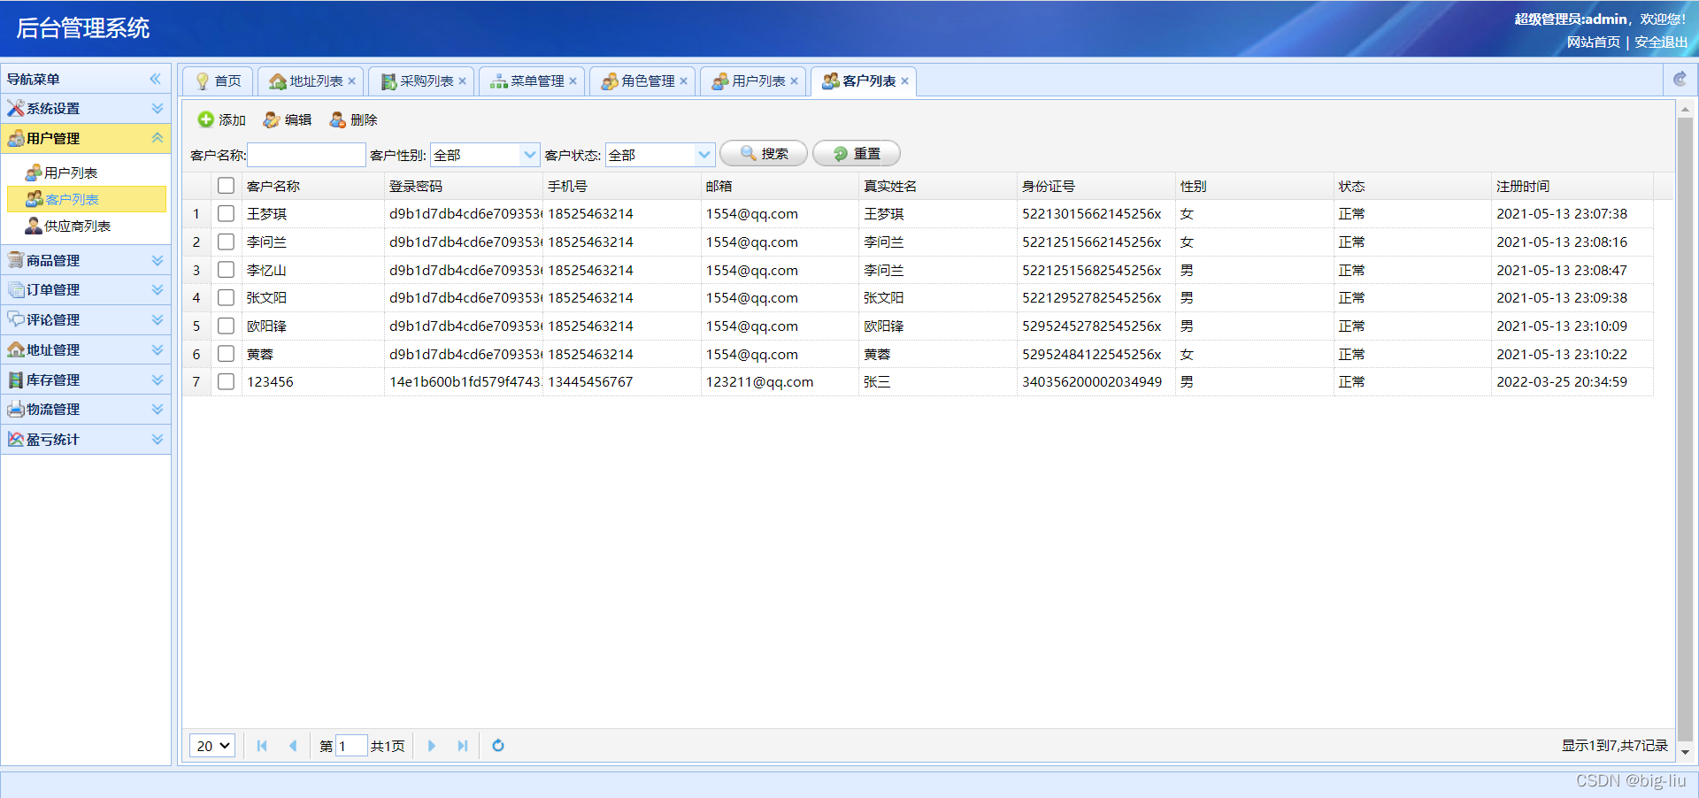Expand the 系统设置 menu section
This screenshot has height=798, width=1699.
158,108
